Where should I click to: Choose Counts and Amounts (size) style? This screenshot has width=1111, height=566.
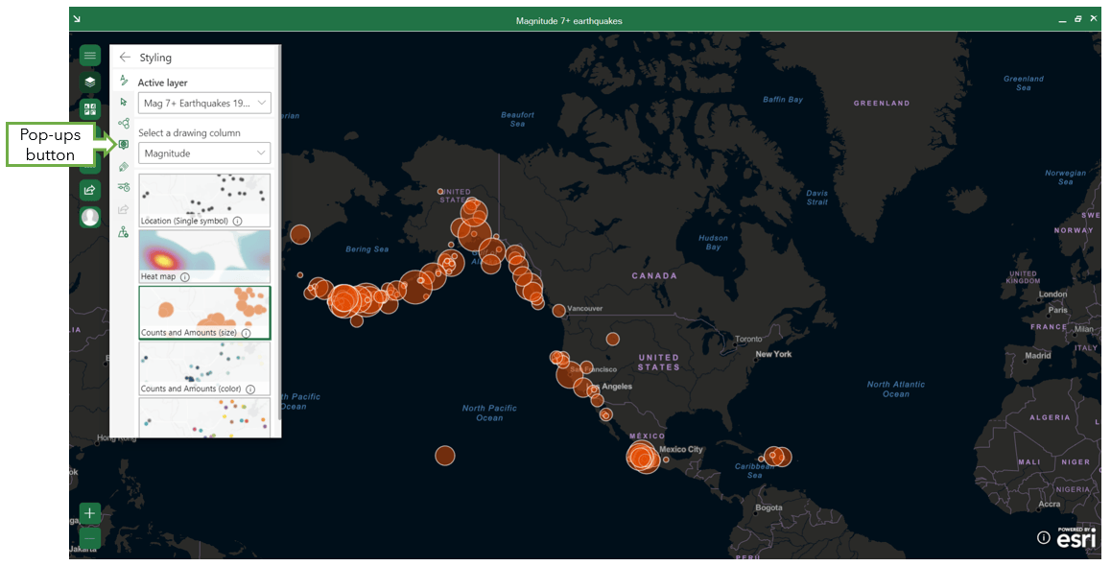pos(204,312)
